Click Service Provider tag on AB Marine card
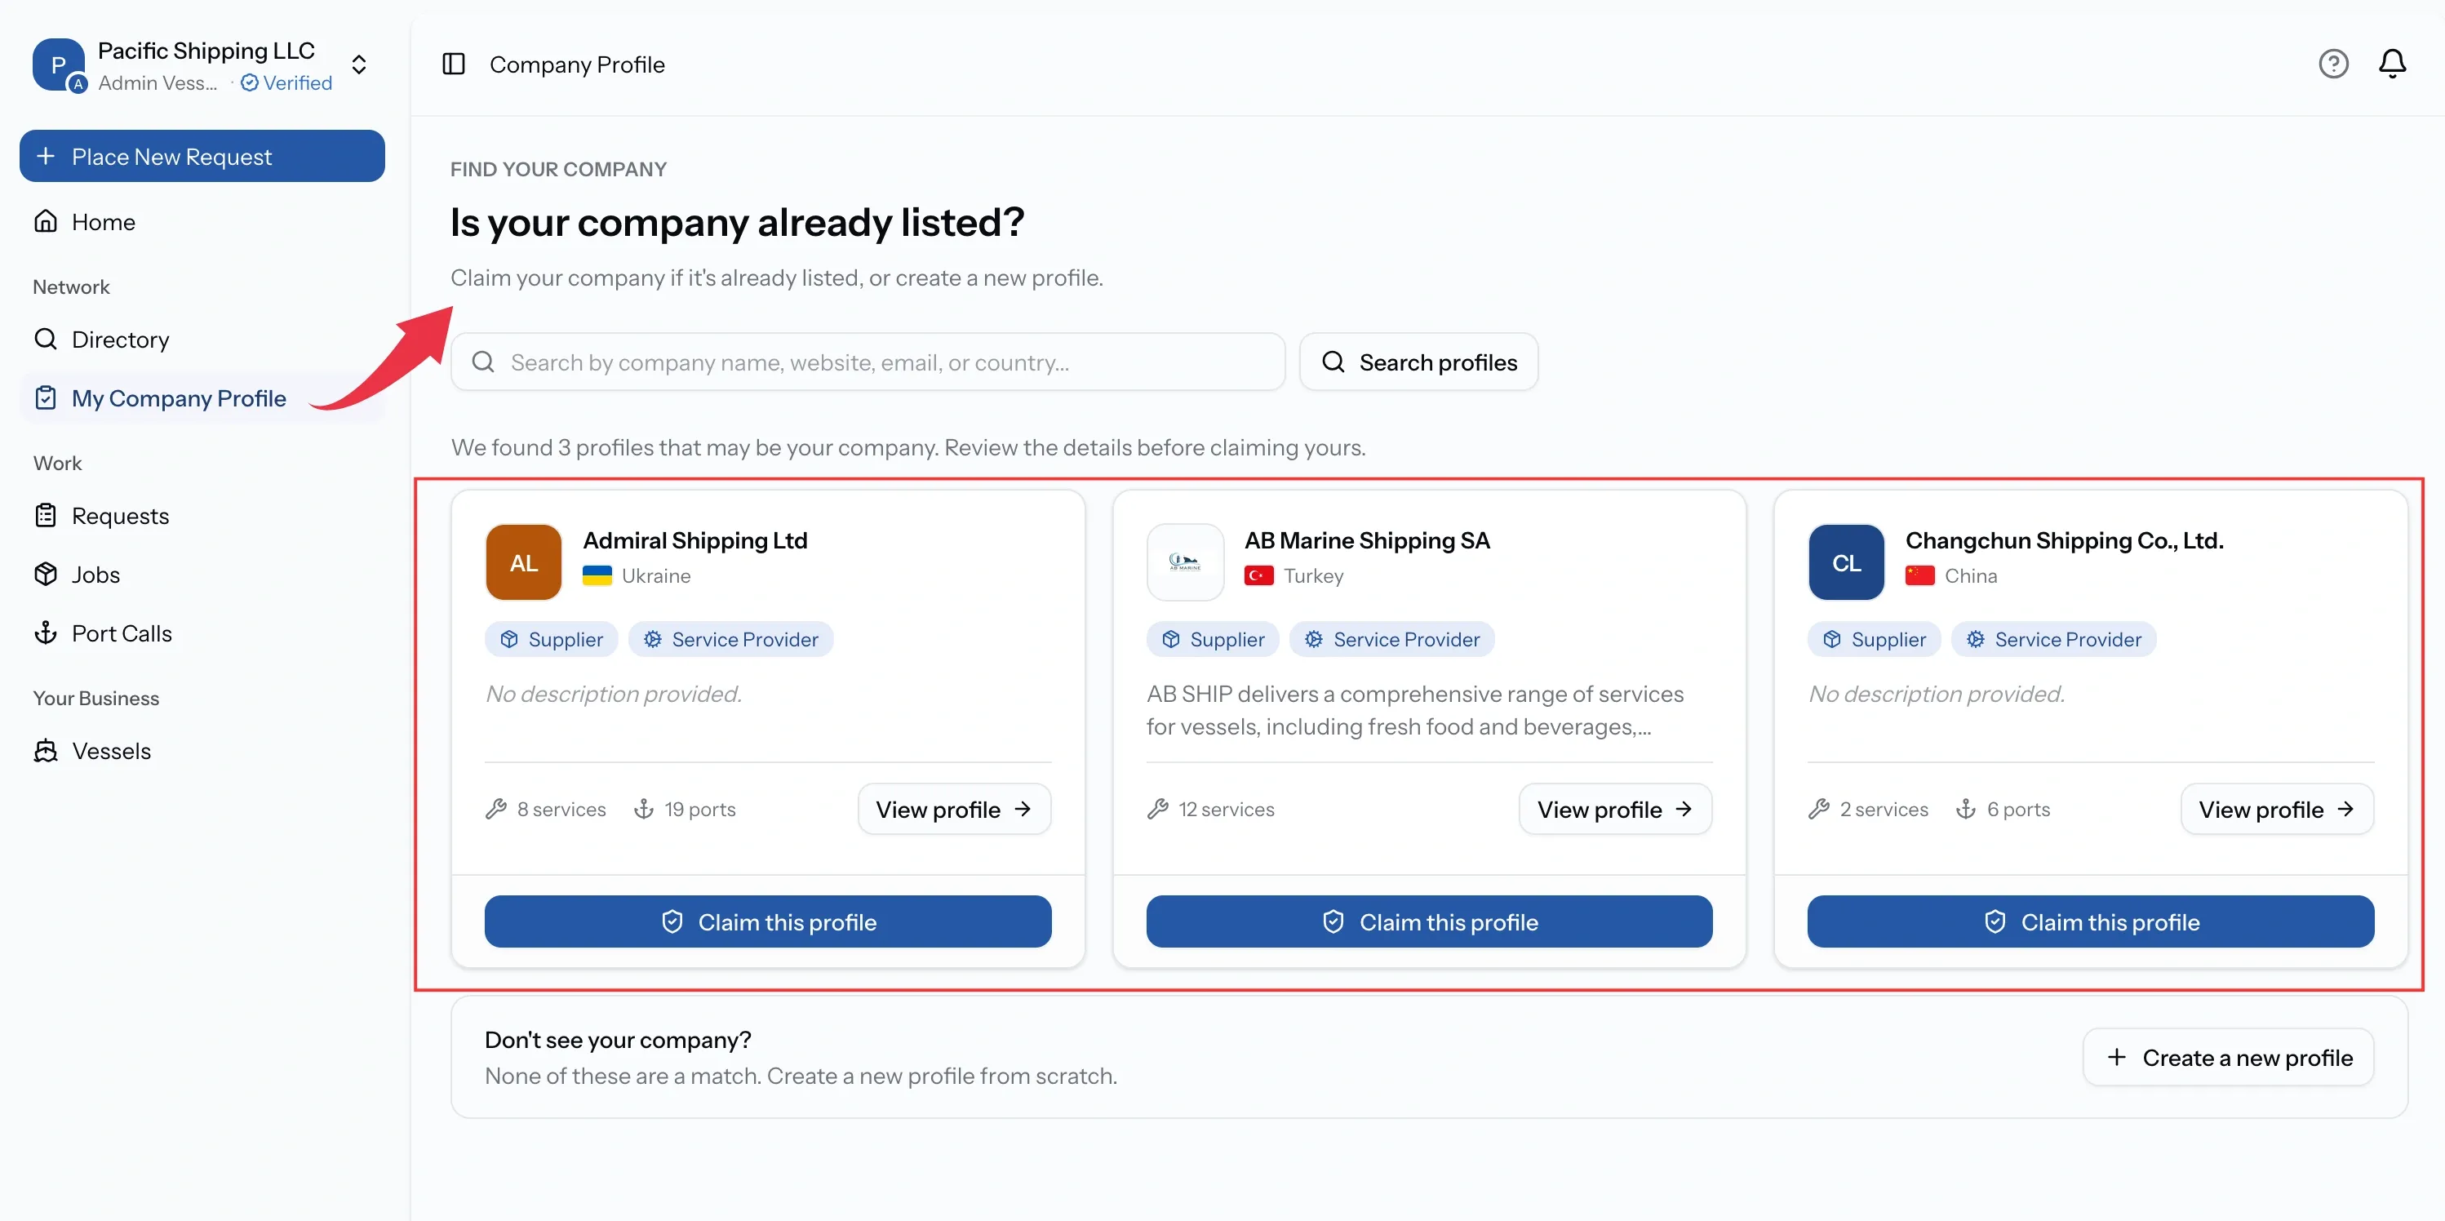The height and width of the screenshot is (1221, 2445). pos(1392,639)
